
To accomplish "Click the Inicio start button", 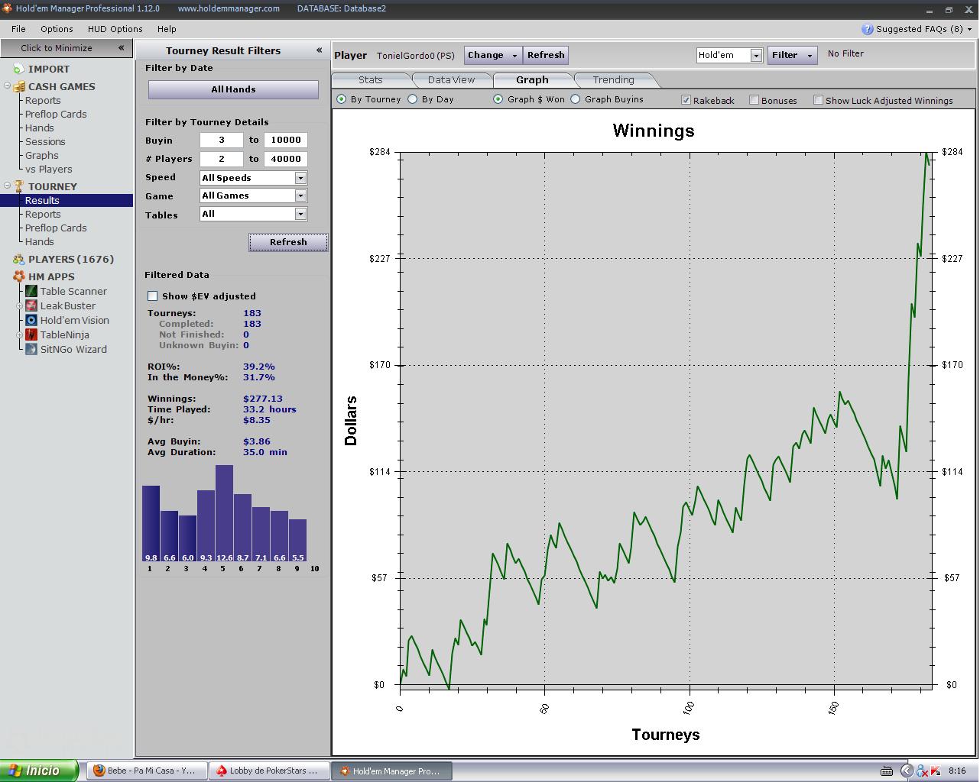I will point(40,771).
